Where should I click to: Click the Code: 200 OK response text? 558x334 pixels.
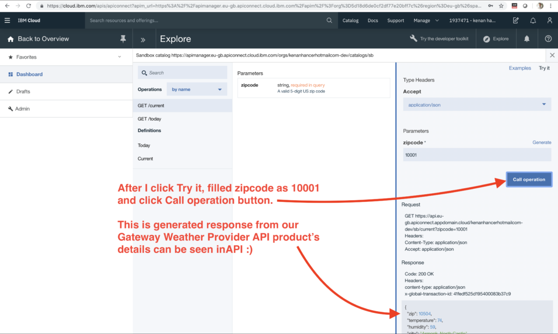click(x=419, y=274)
